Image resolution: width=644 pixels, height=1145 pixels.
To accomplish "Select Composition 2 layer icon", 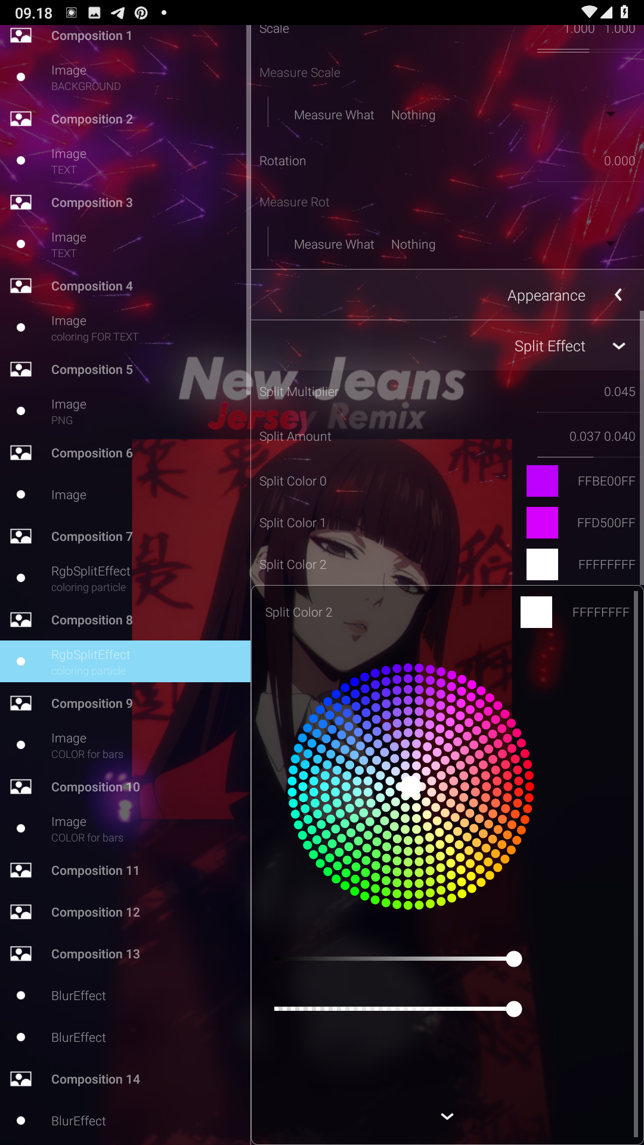I will click(x=21, y=119).
